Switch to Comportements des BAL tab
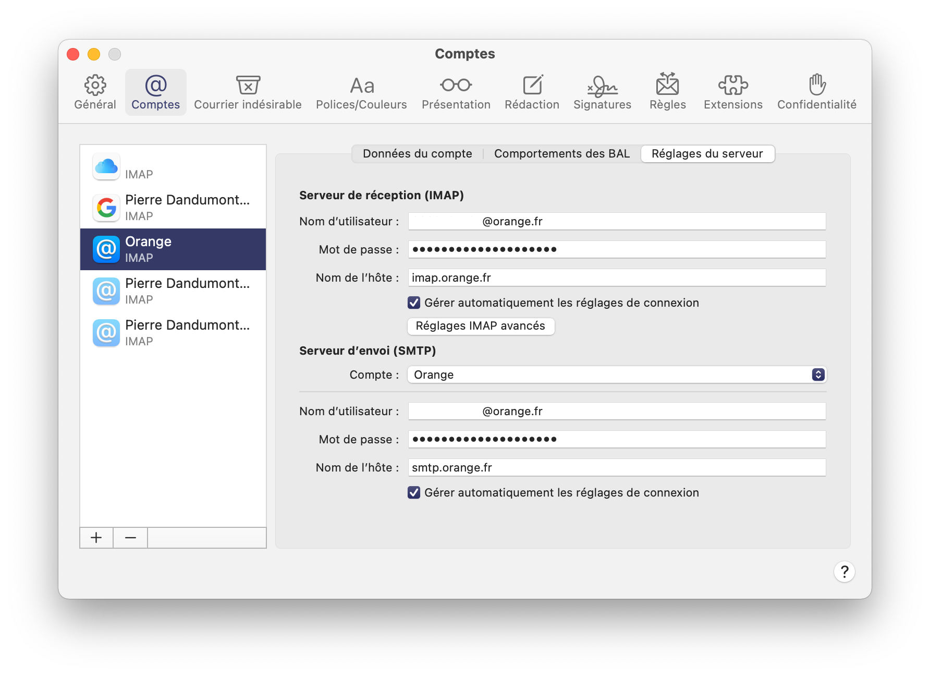 [x=562, y=154]
